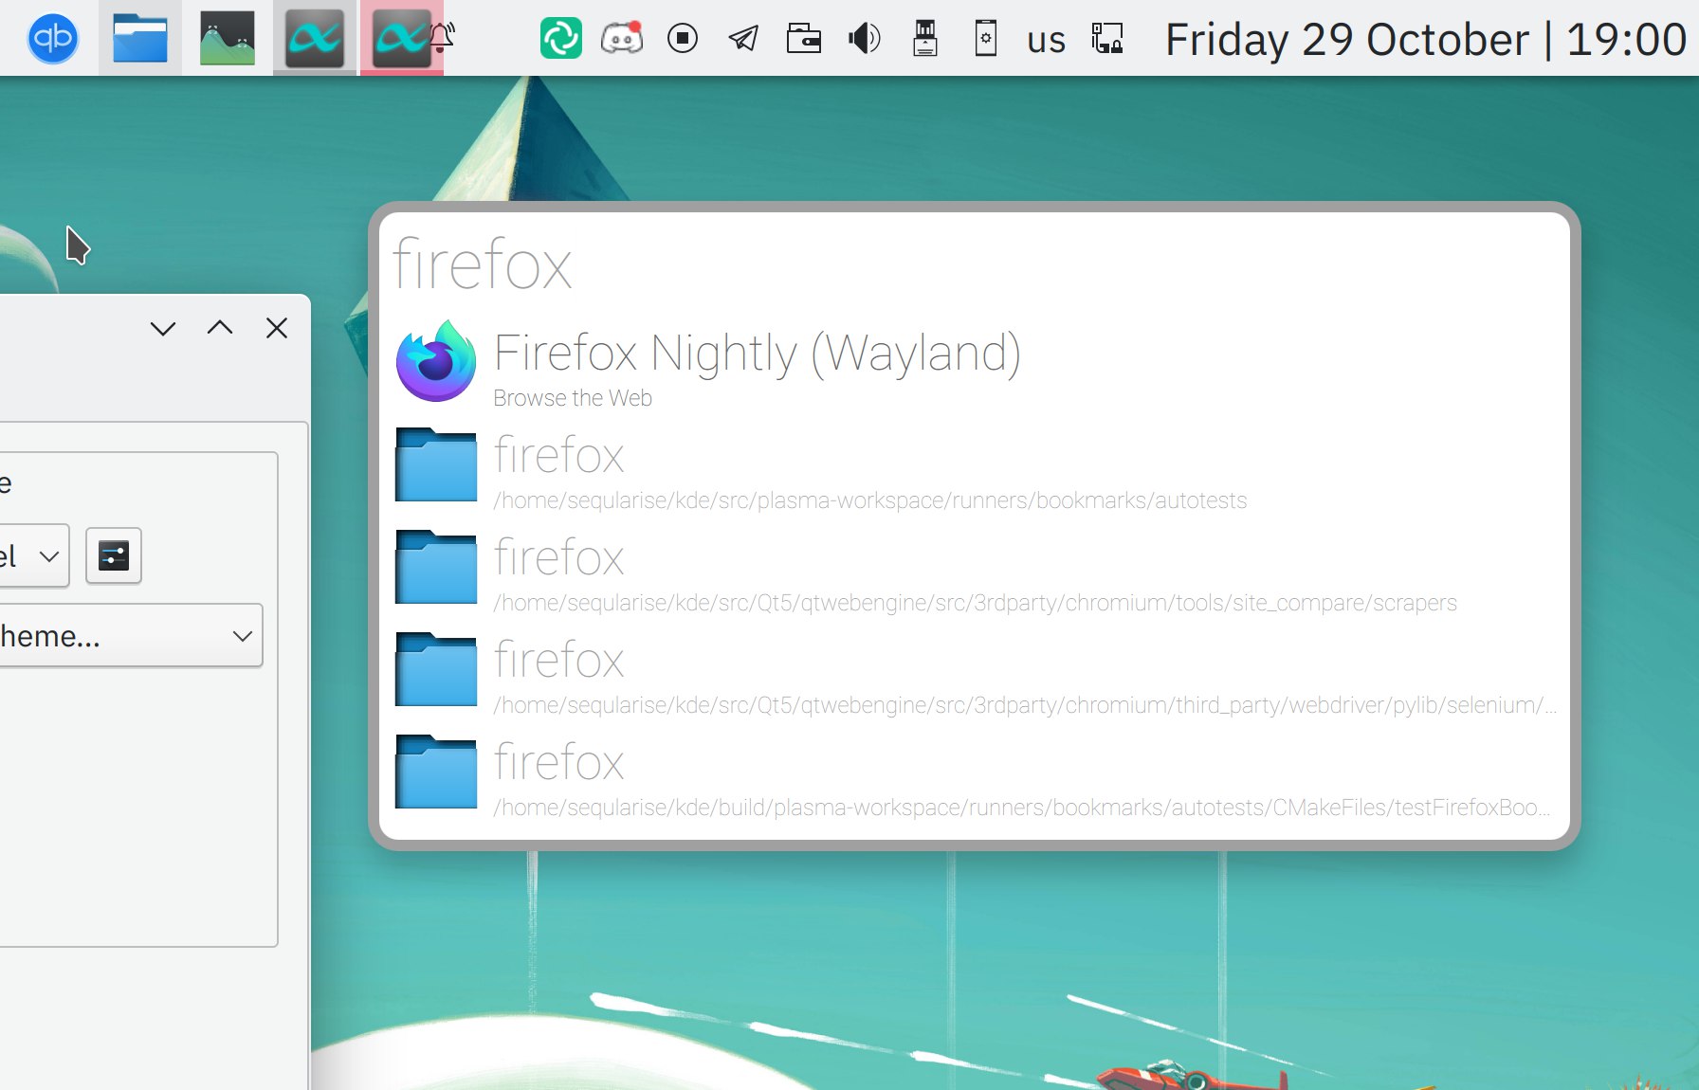The width and height of the screenshot is (1699, 1090).
Task: Open the 'heme...' combo box
Action: (130, 635)
